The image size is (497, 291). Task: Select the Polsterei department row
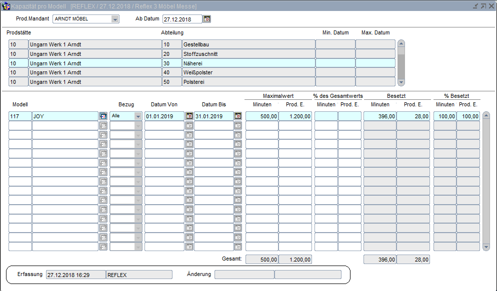coord(248,81)
